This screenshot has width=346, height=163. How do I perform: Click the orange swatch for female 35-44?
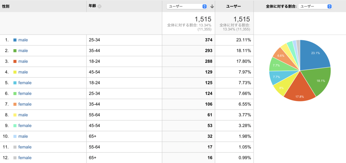15,104
